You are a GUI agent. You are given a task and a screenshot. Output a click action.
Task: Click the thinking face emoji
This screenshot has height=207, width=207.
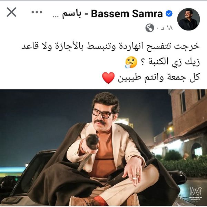click(x=131, y=62)
